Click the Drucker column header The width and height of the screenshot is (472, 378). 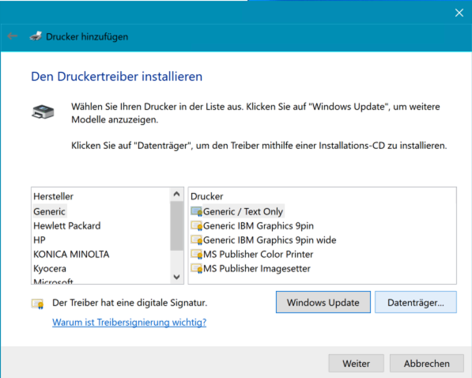[x=207, y=196]
